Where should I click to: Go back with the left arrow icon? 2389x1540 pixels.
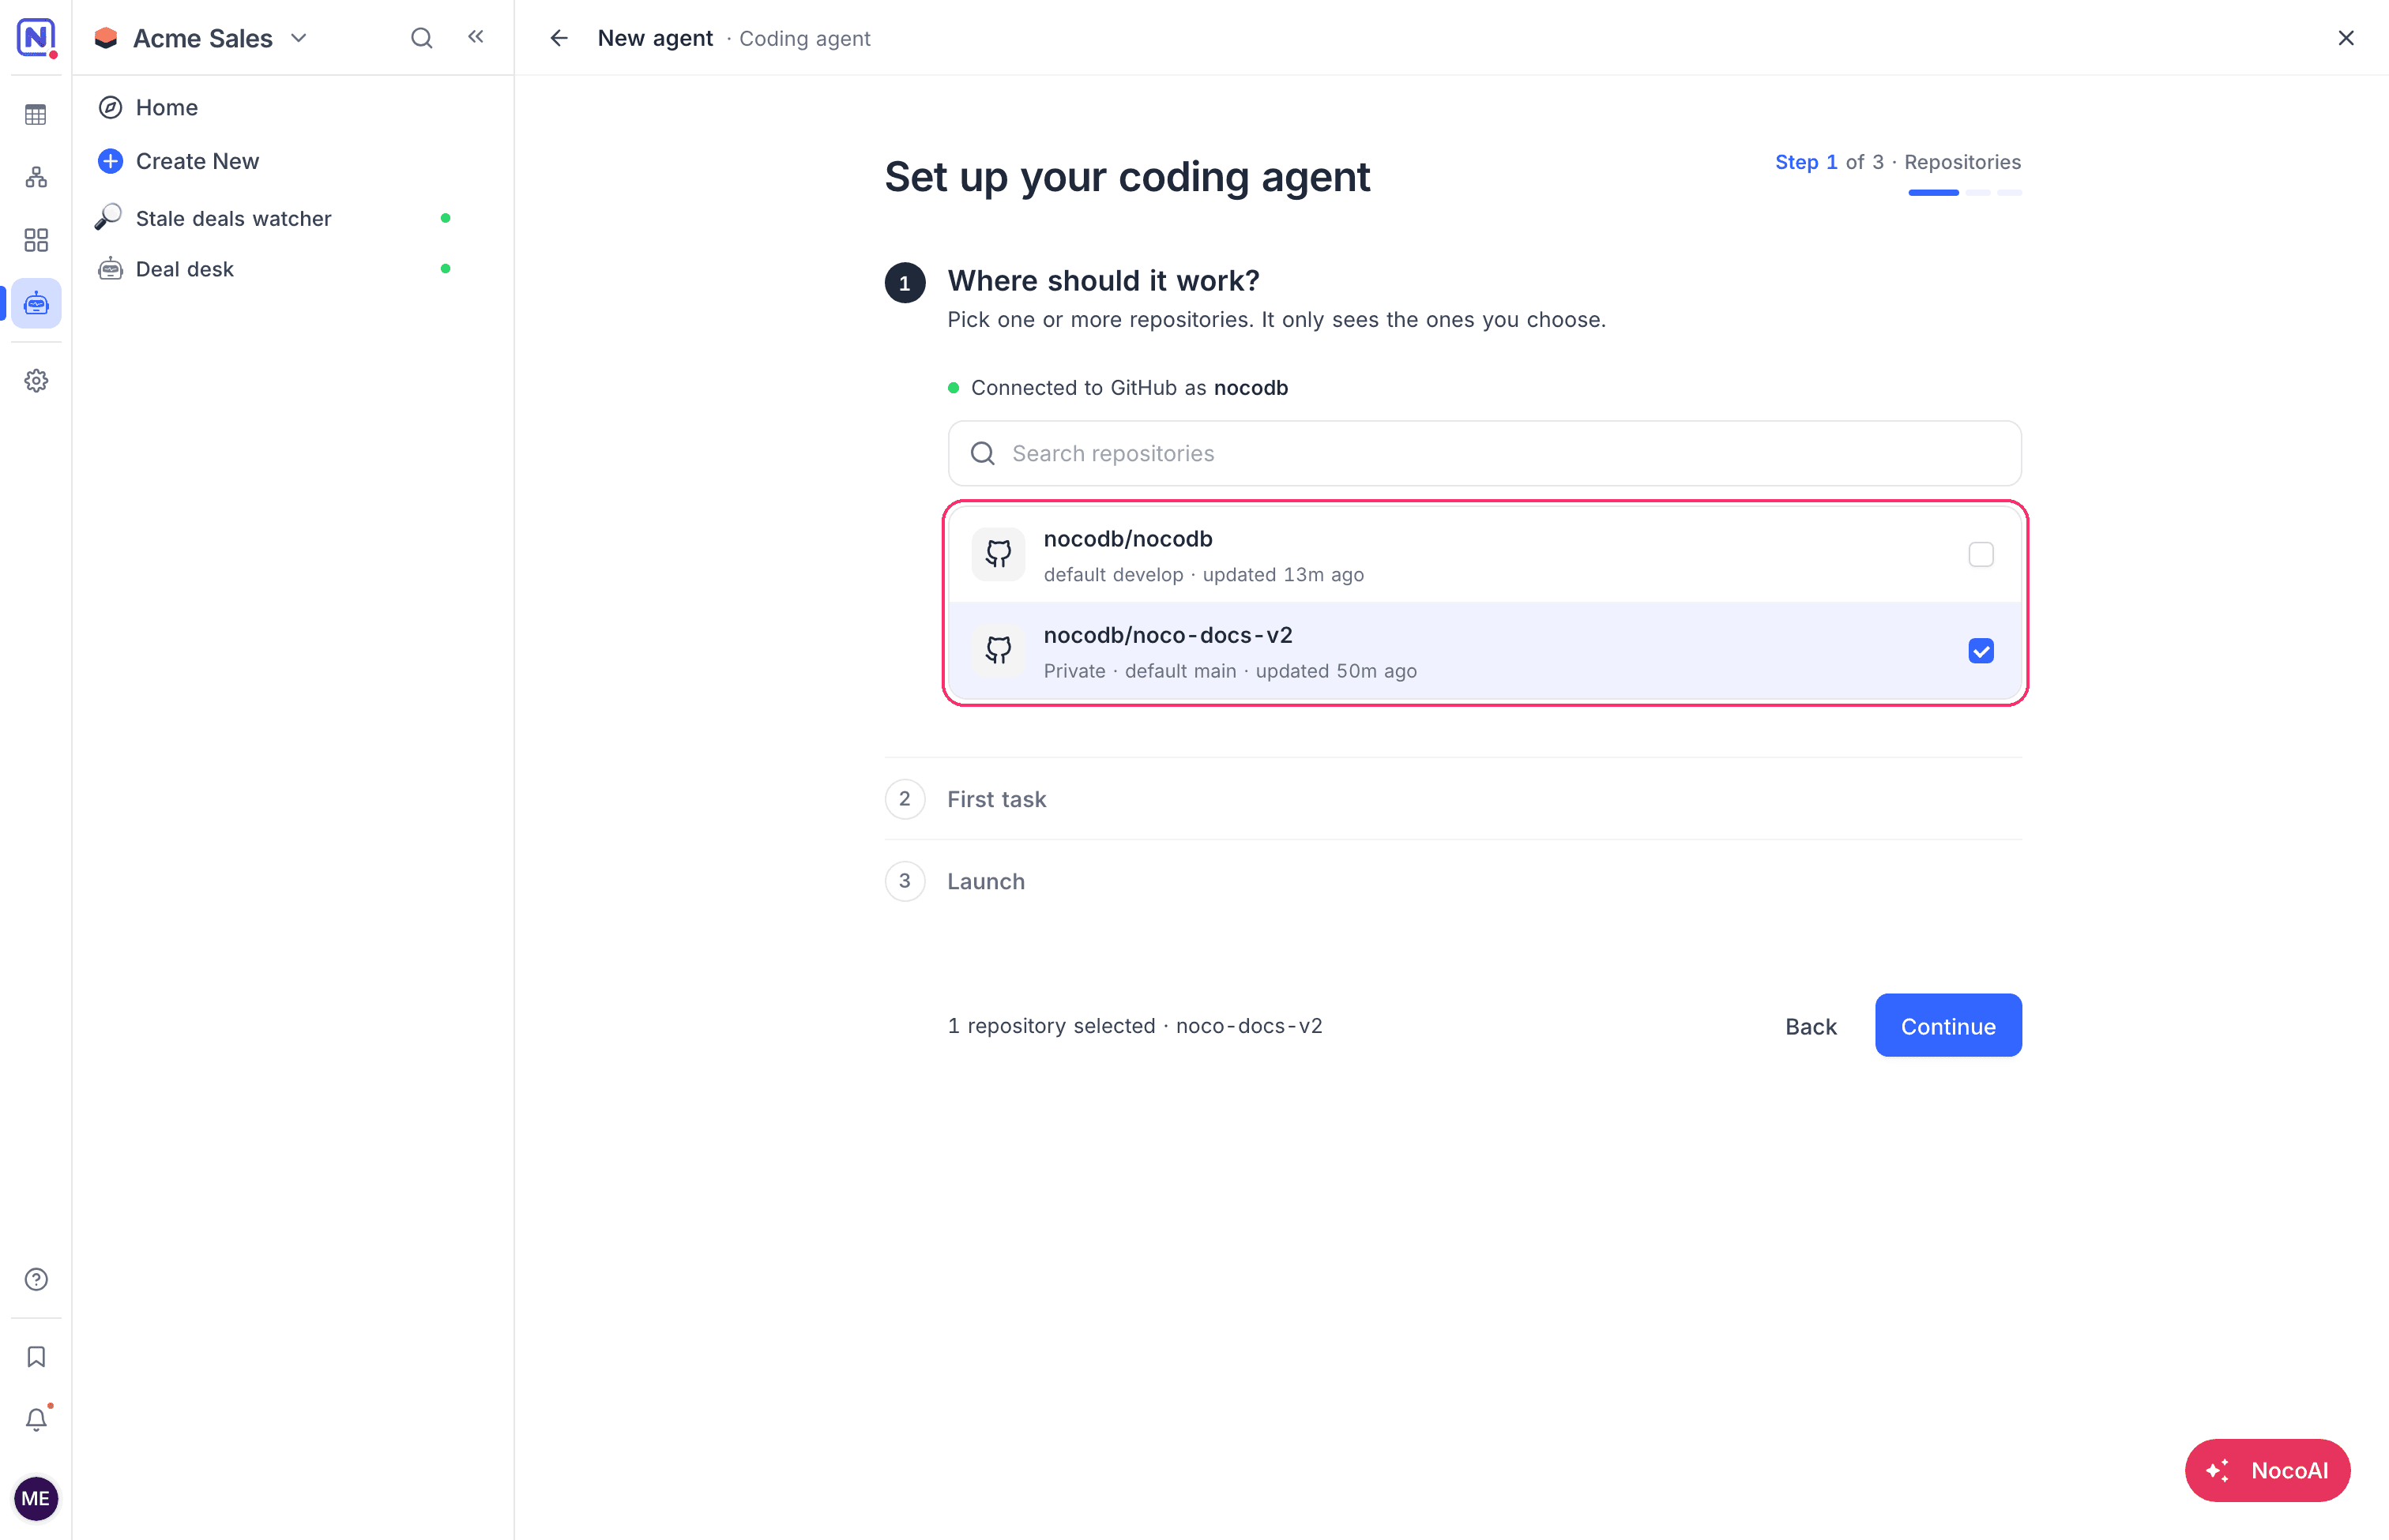[559, 38]
